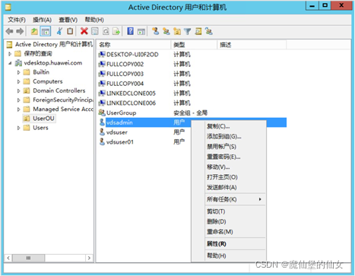Expand the Computers tree node
The height and width of the screenshot is (276, 355).
18,81
